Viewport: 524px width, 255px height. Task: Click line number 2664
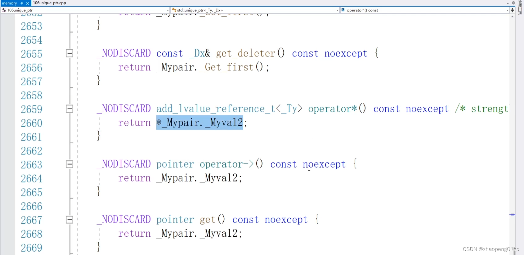coord(32,179)
